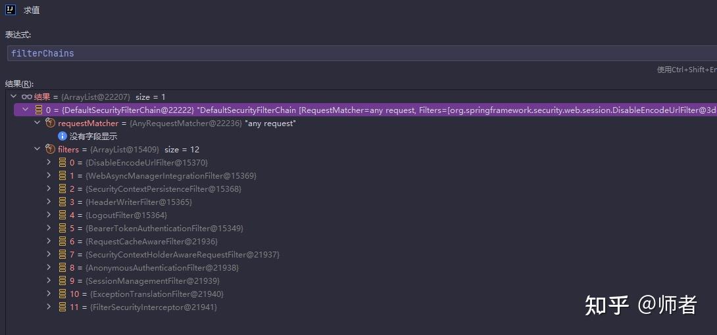Screen dimensions: 717x335
Task: Click the element icon of LogoutFilter row
Action: (x=62, y=215)
